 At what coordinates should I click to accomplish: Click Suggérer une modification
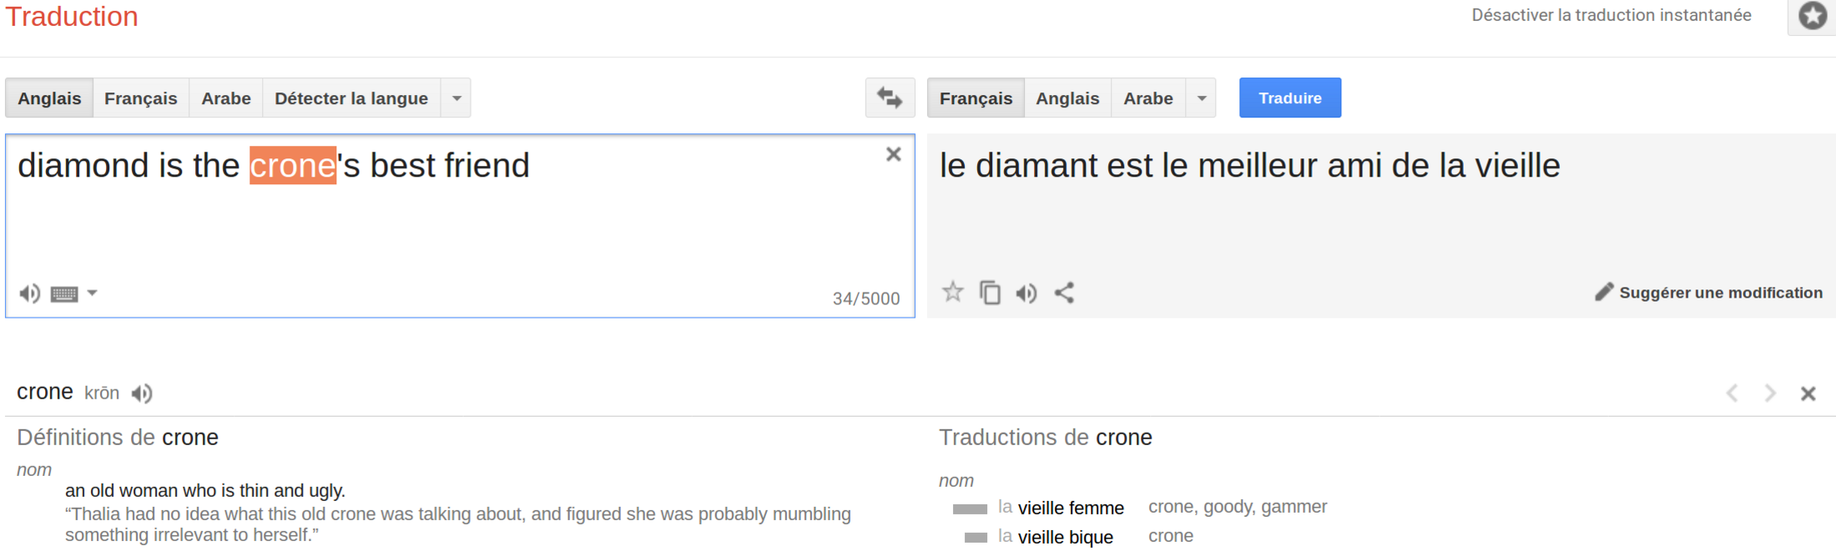tap(1709, 293)
